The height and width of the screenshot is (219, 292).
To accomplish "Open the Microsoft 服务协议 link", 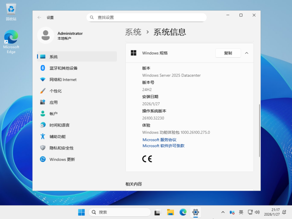I will coord(160,140).
